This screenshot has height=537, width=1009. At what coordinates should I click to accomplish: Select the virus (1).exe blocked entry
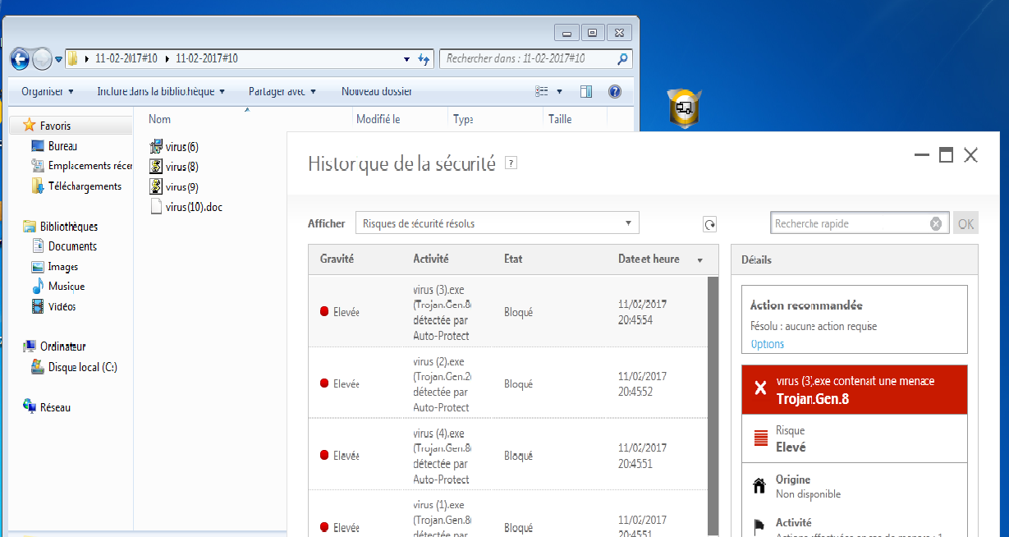coord(507,514)
